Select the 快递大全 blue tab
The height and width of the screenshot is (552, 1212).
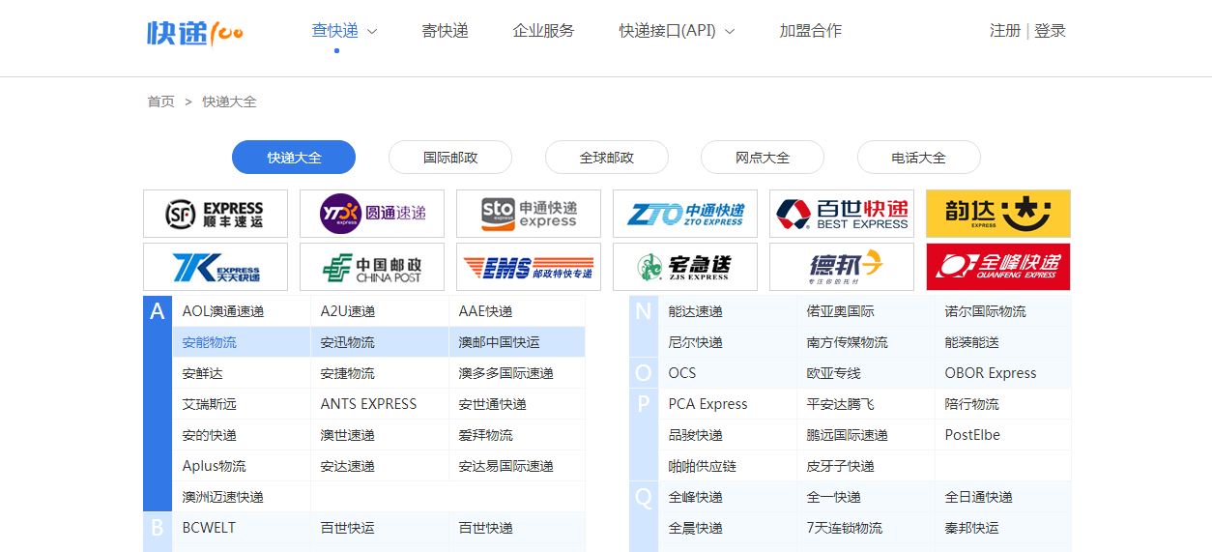coord(294,158)
